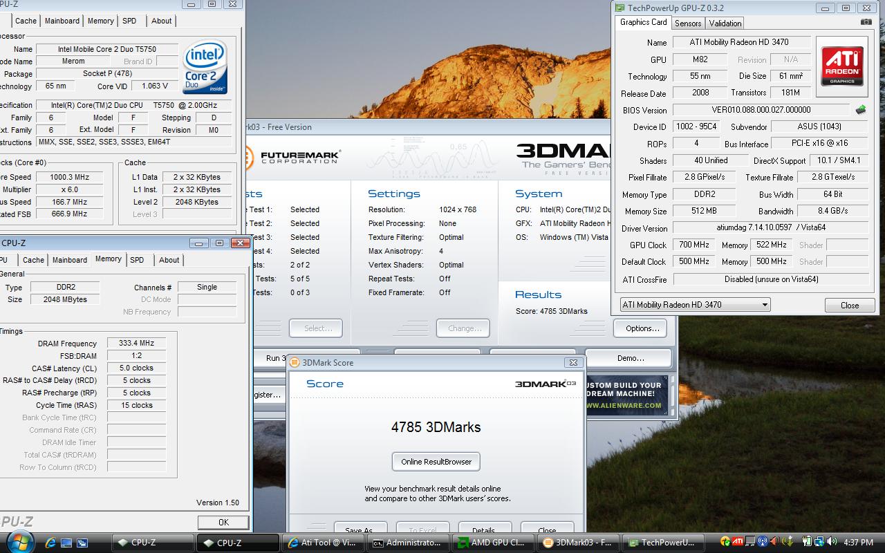Click the battery power plug tray icon
The width and height of the screenshot is (885, 553).
pos(807,542)
